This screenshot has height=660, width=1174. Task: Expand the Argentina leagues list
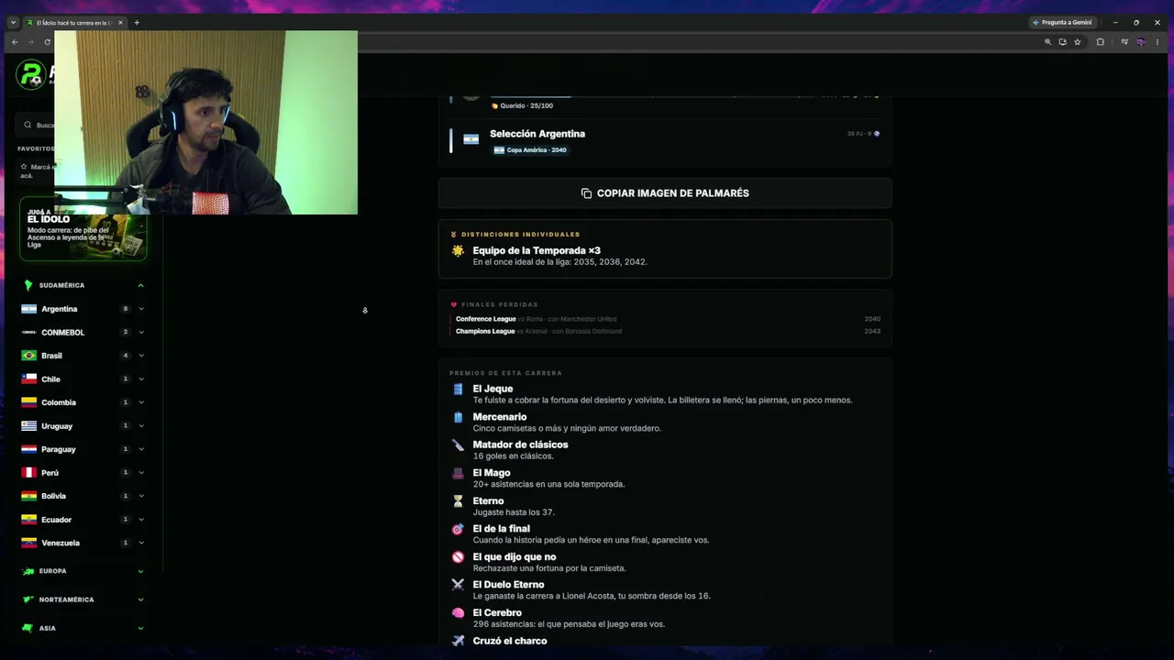pos(140,309)
